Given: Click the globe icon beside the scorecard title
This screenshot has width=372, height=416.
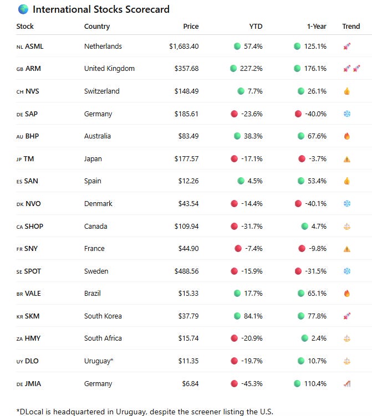Looking at the screenshot, I should [x=23, y=9].
